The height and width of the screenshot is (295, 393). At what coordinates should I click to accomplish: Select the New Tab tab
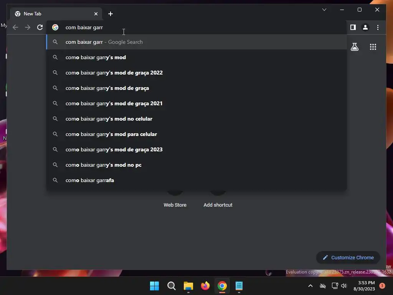click(56, 14)
